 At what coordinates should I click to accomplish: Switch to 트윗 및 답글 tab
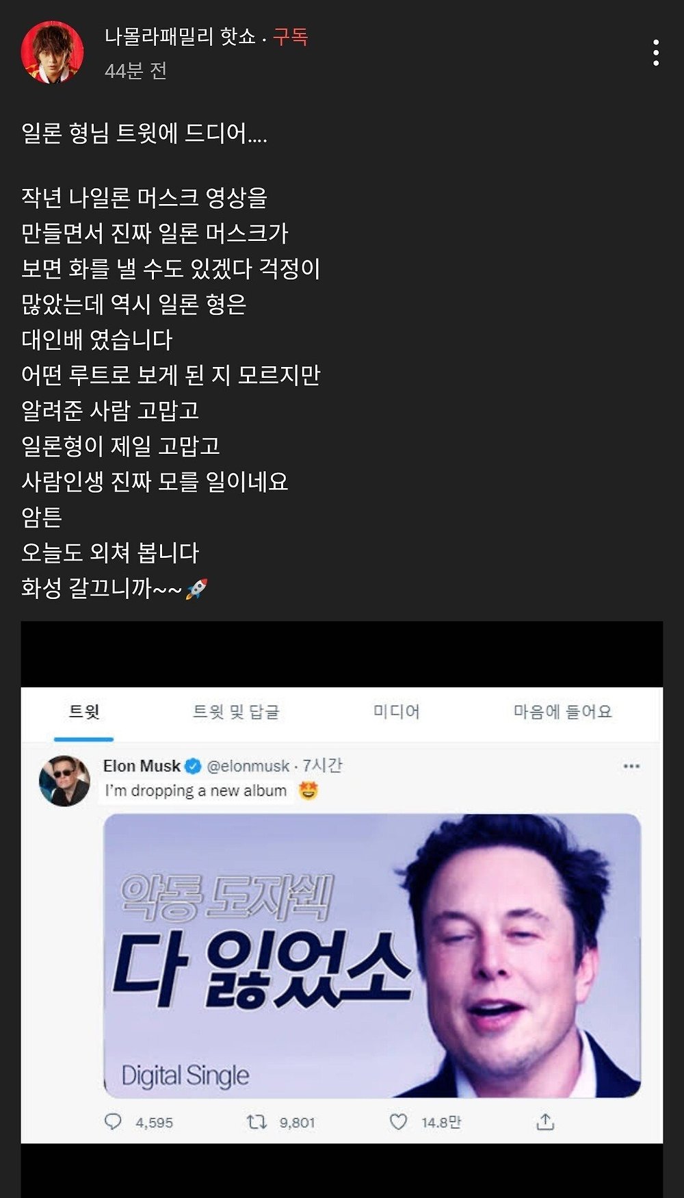pos(236,712)
